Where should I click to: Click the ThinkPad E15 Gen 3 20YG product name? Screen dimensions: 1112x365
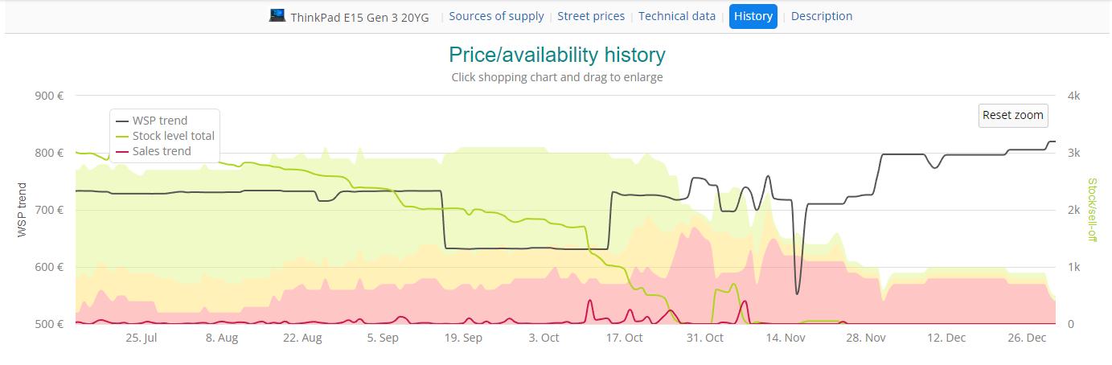(x=360, y=17)
